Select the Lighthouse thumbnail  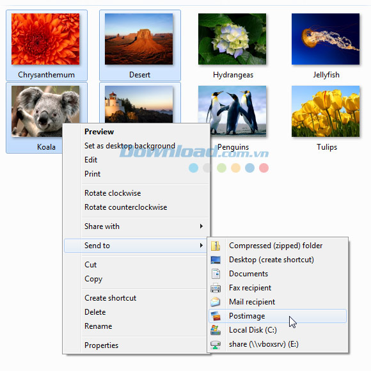pos(139,104)
